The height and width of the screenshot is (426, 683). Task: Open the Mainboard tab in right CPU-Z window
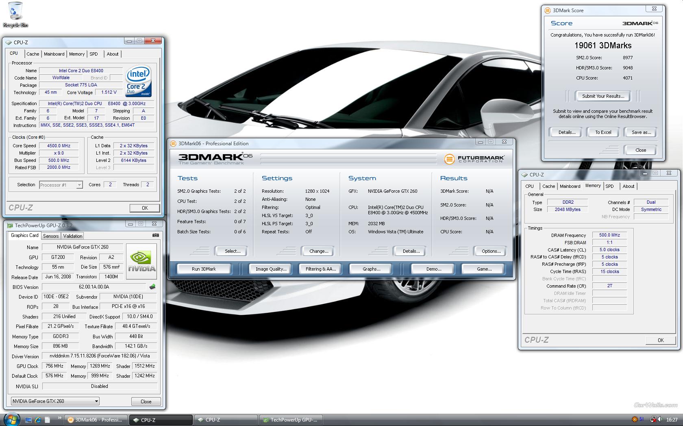coord(570,186)
